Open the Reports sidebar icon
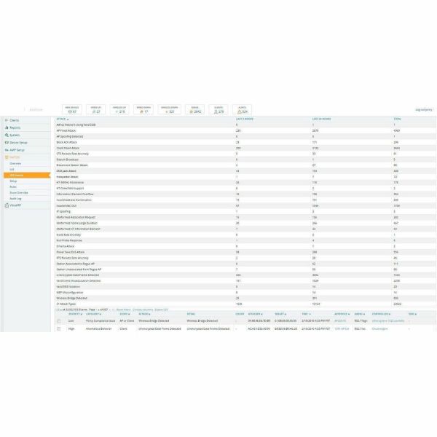 click(7, 127)
